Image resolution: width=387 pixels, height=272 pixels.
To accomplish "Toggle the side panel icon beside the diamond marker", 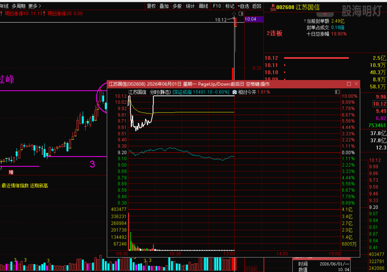I will pyautogui.click(x=241, y=14).
